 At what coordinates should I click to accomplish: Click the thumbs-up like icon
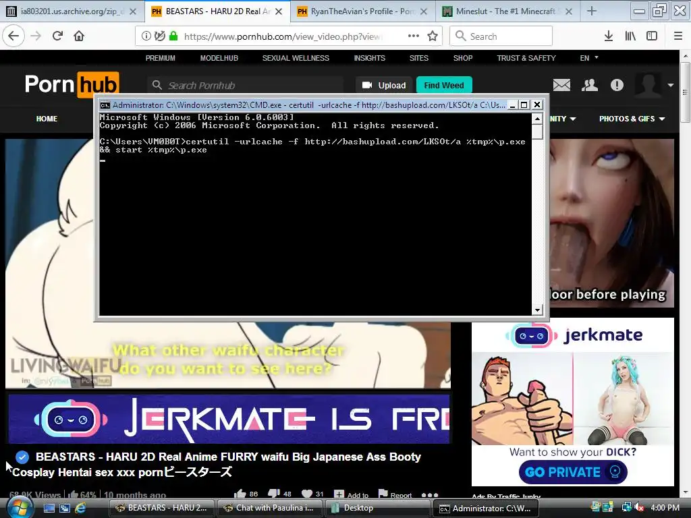coord(240,494)
